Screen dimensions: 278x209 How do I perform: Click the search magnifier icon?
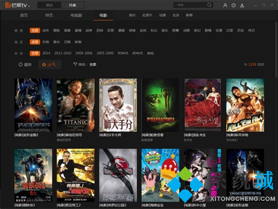tap(209, 5)
